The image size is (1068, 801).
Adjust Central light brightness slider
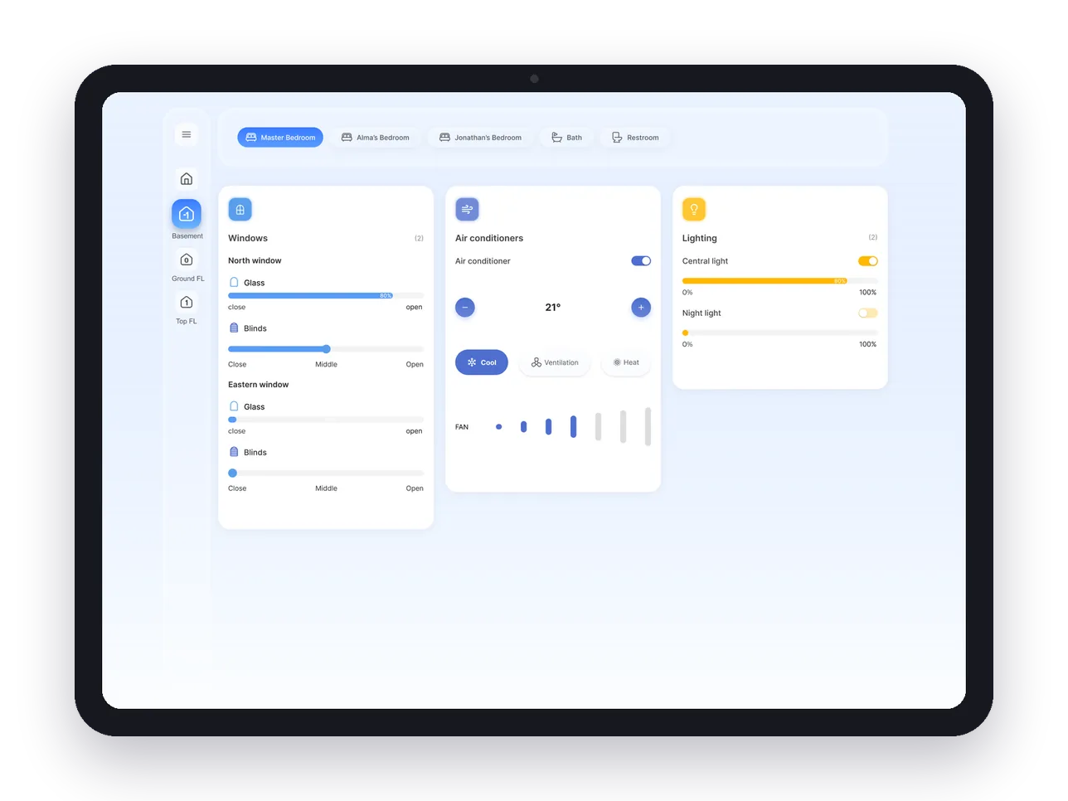point(779,281)
